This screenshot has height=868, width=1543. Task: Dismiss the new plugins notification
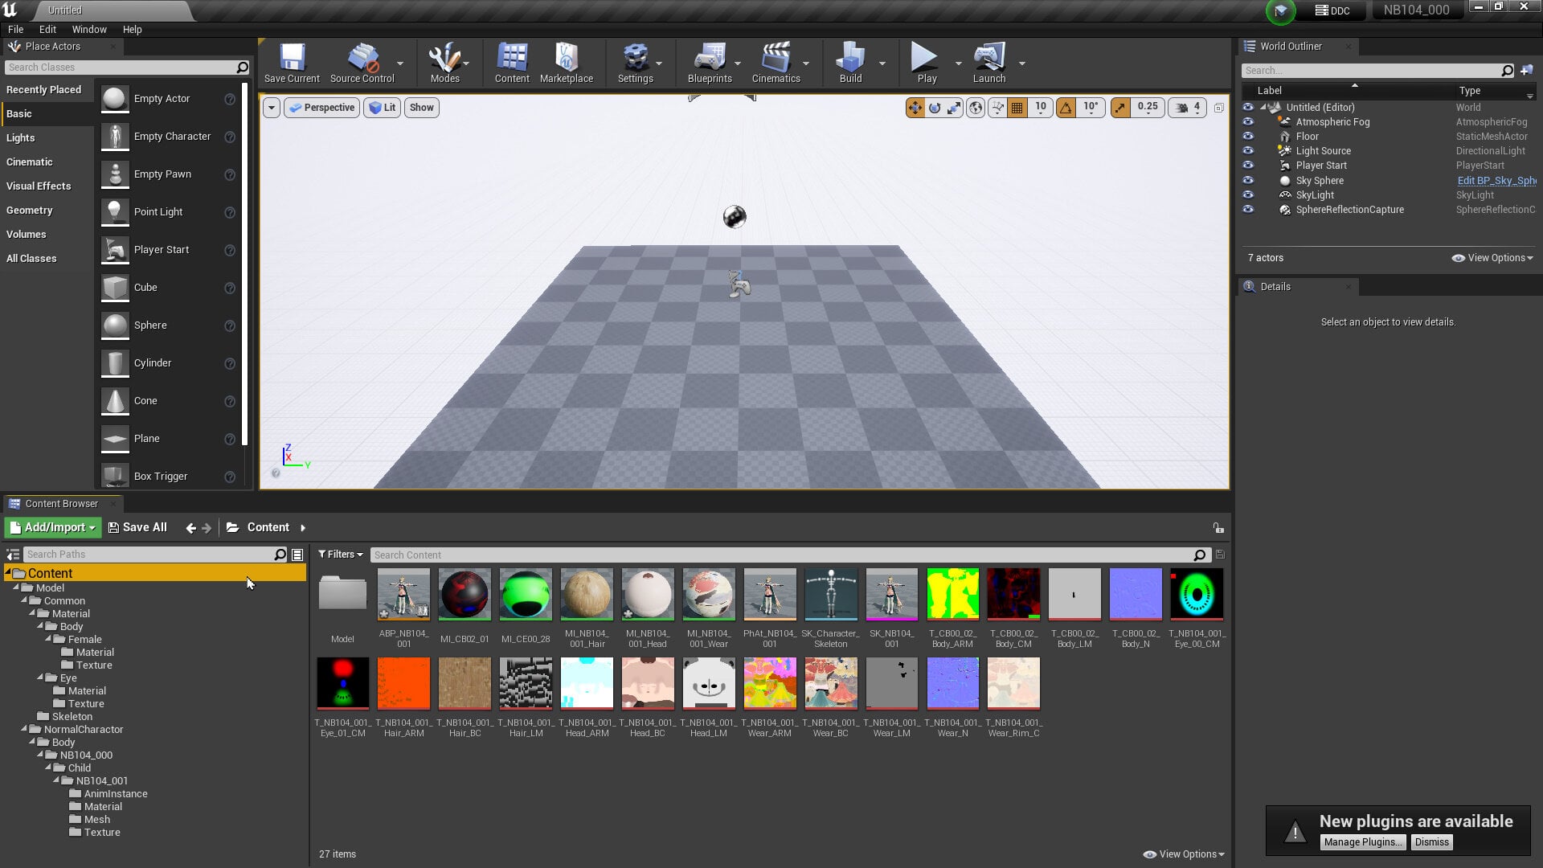[x=1431, y=842]
